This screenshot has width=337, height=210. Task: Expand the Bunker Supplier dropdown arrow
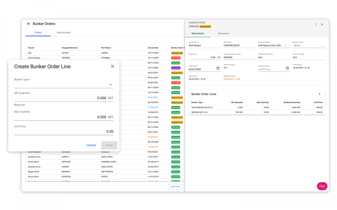tap(289, 46)
